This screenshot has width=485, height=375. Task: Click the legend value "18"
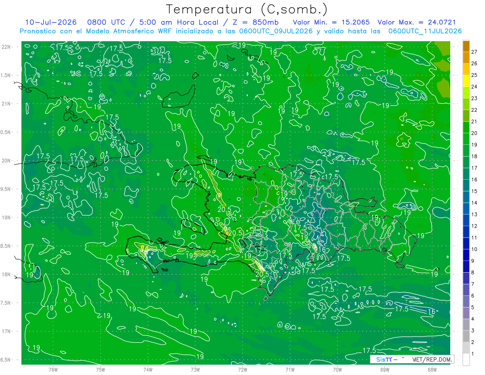(474, 156)
